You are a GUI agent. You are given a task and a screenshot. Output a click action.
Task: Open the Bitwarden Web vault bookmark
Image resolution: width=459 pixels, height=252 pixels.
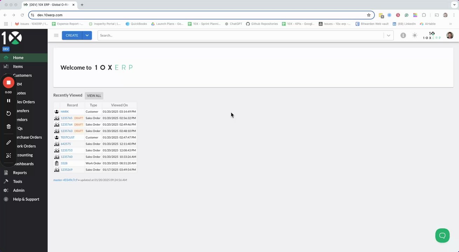coord(372,24)
